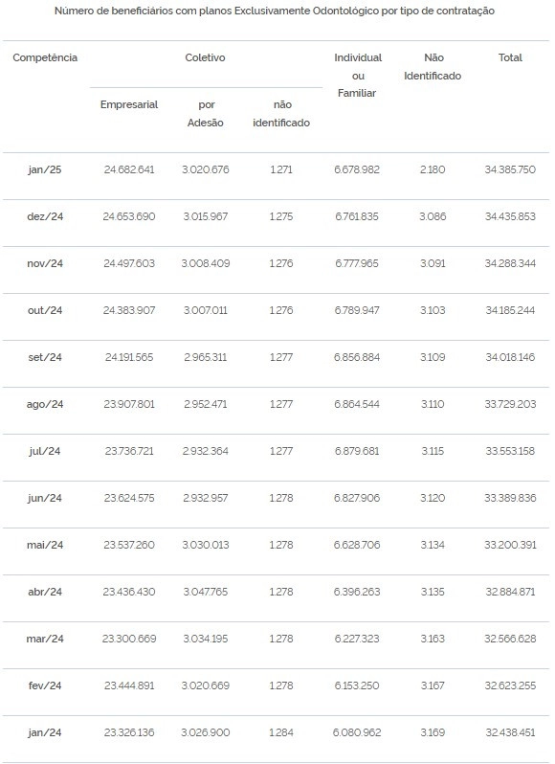Select the mai/24 total 33.200.391
The image size is (555, 764).
click(510, 545)
